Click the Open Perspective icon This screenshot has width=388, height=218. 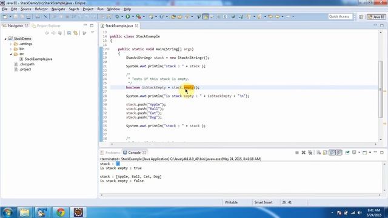361,17
